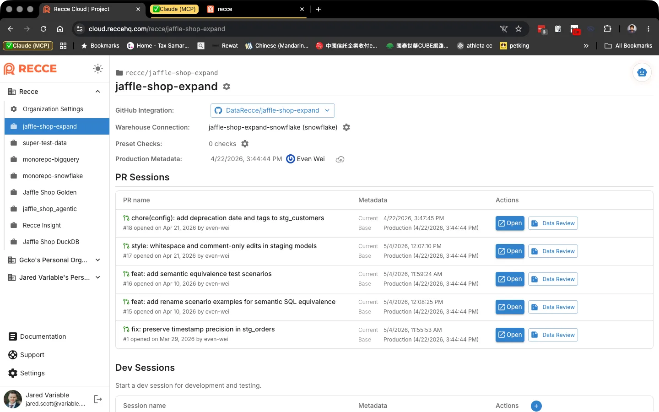
Task: Click the Claude (MCP) tab group label
Action: [174, 9]
